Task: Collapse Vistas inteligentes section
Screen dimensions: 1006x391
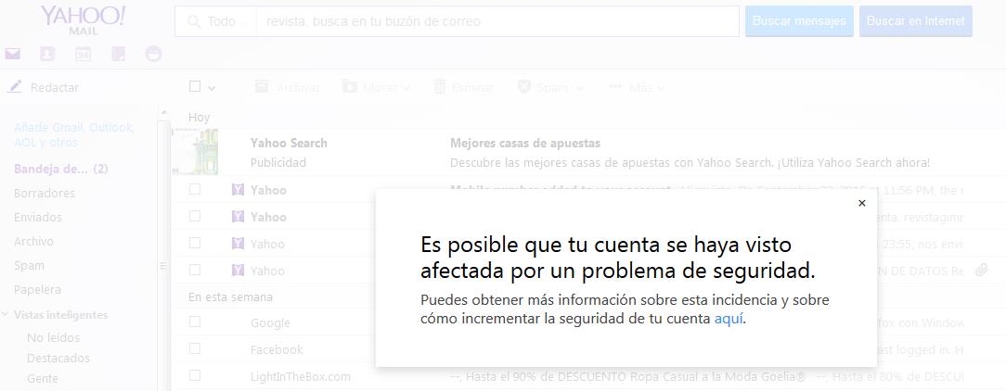Action: [x=6, y=315]
